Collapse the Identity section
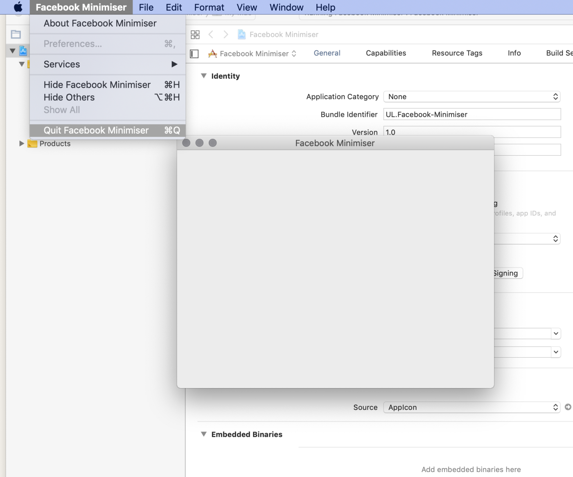 point(203,76)
